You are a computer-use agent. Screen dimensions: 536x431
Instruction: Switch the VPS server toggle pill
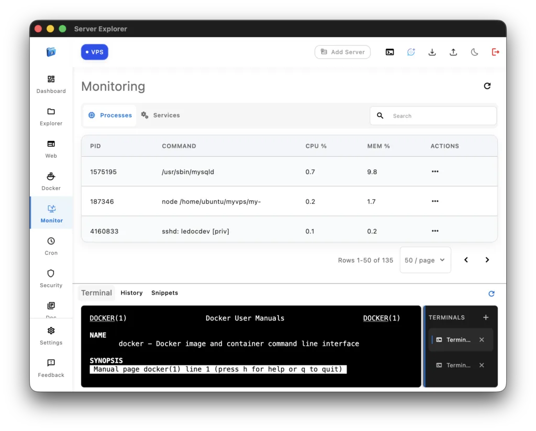pyautogui.click(x=94, y=52)
